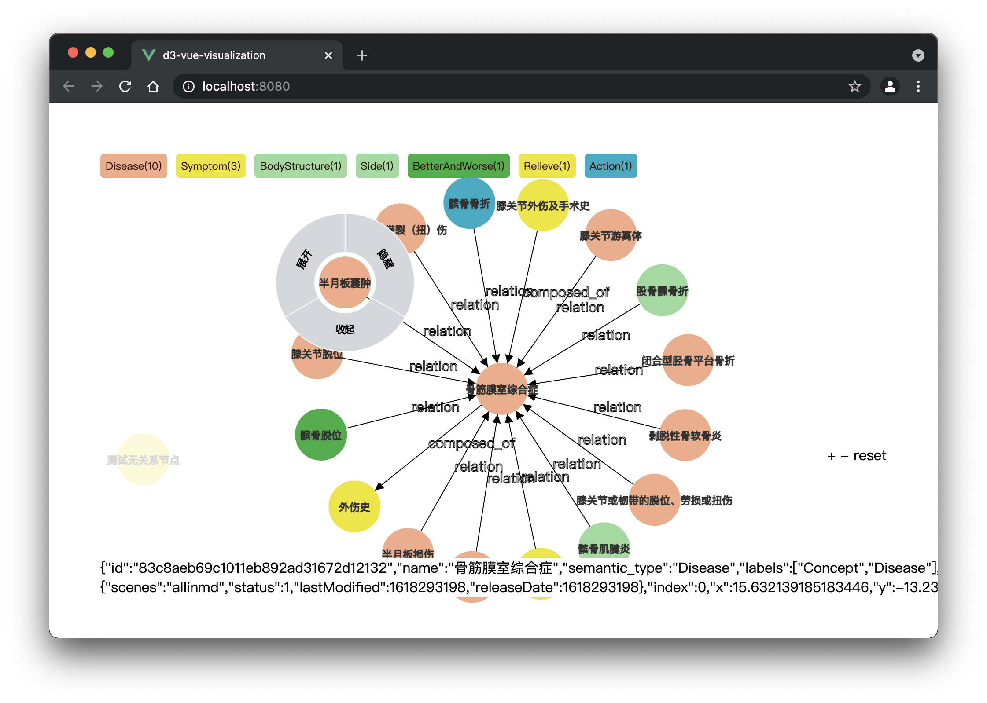Open Chrome three-dot menu
Image resolution: width=987 pixels, height=703 pixels.
pyautogui.click(x=918, y=86)
